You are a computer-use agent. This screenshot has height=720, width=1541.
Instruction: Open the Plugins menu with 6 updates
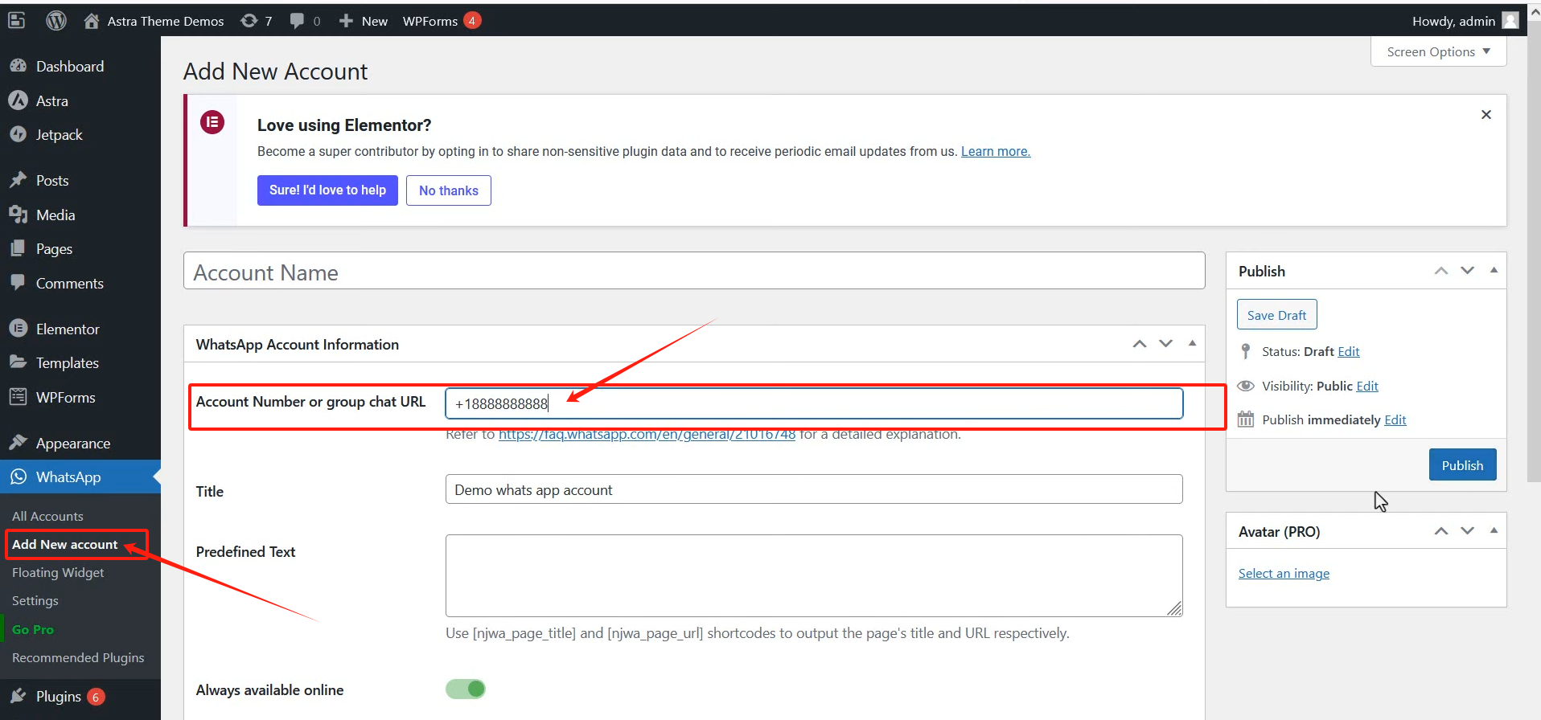click(59, 697)
